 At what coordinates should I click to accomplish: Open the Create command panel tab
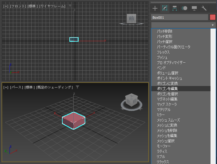[x=155, y=8]
